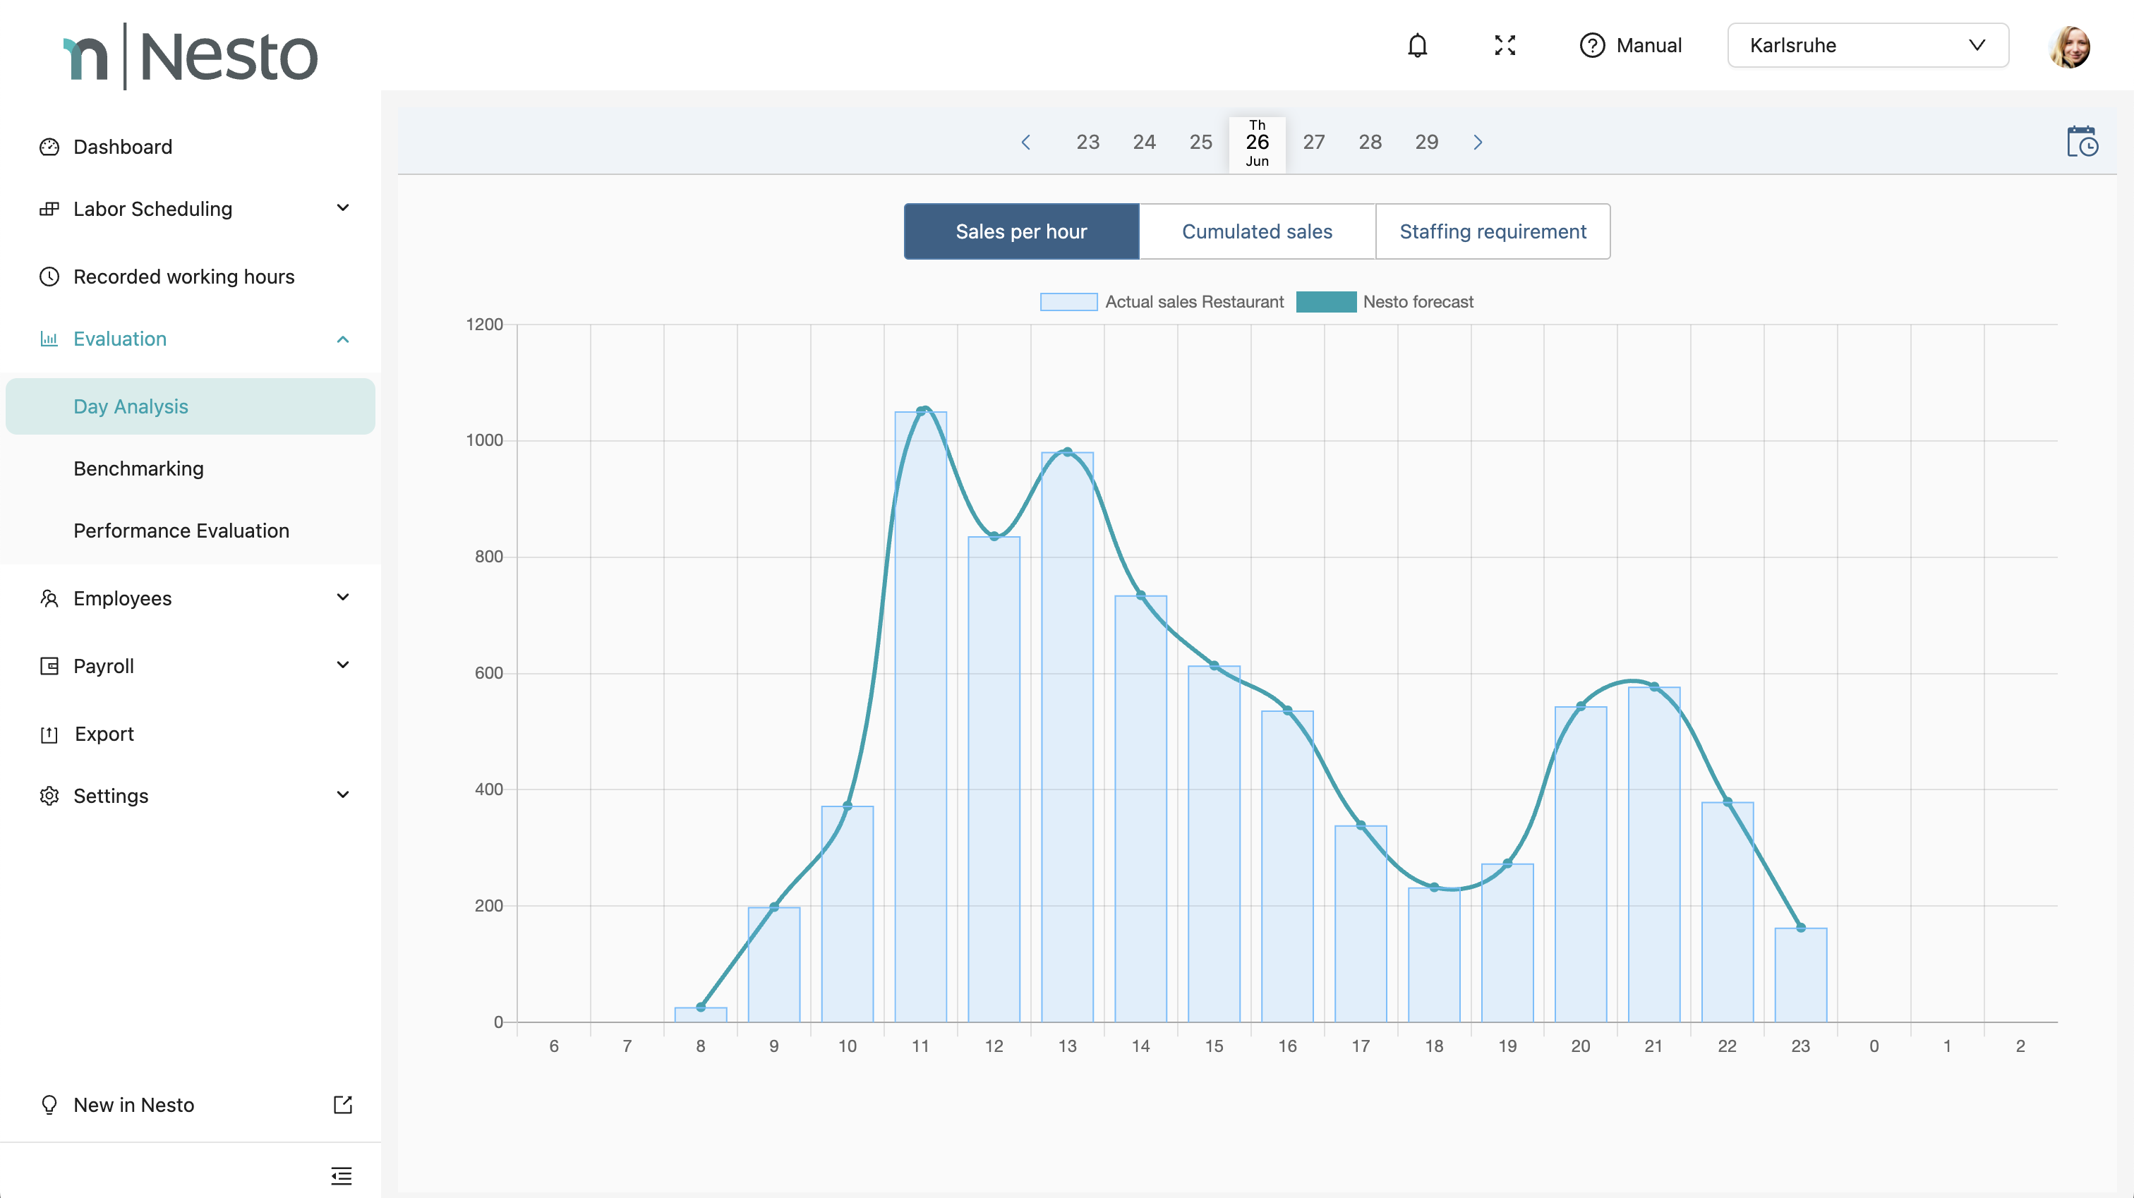Switch to Staffing requirement tab

tap(1492, 232)
